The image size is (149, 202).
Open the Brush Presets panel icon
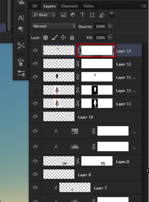tap(21, 73)
